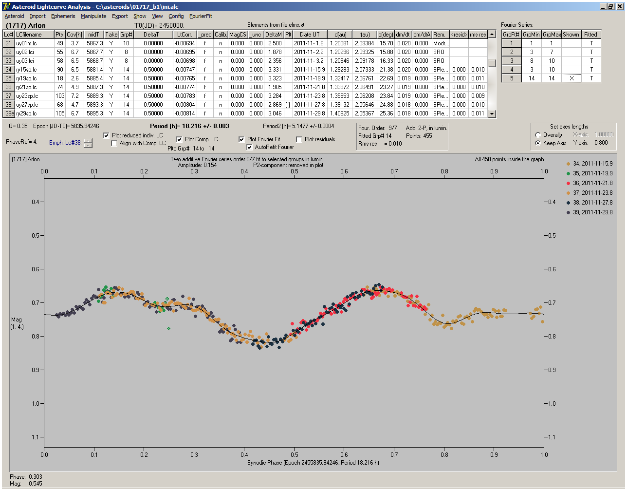This screenshot has width=627, height=489.
Task: Click the LCfilename column header
Action: 35,35
